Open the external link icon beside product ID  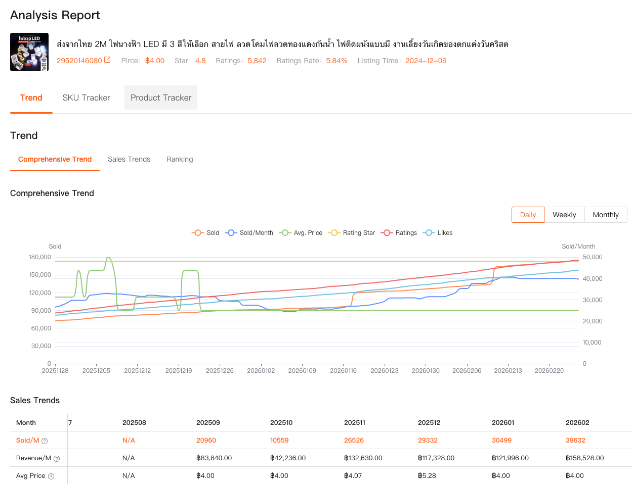tap(107, 60)
